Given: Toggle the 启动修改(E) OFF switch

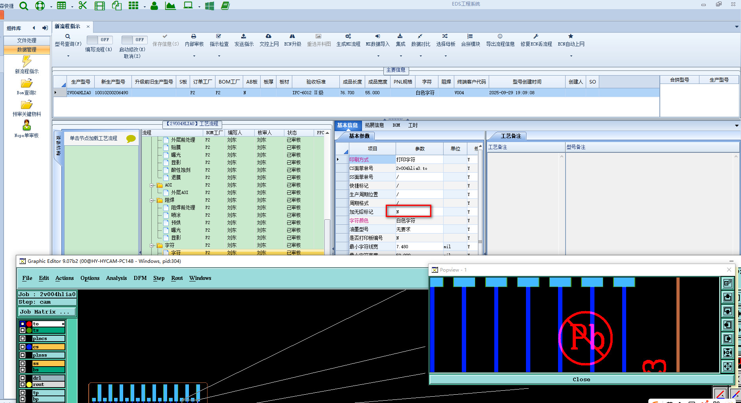Looking at the screenshot, I should click(x=134, y=40).
